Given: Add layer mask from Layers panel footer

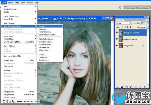Looking at the screenshot, I should 127,87.
